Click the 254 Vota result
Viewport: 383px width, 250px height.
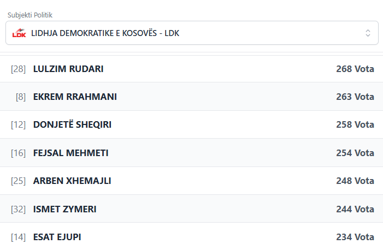(x=355, y=153)
